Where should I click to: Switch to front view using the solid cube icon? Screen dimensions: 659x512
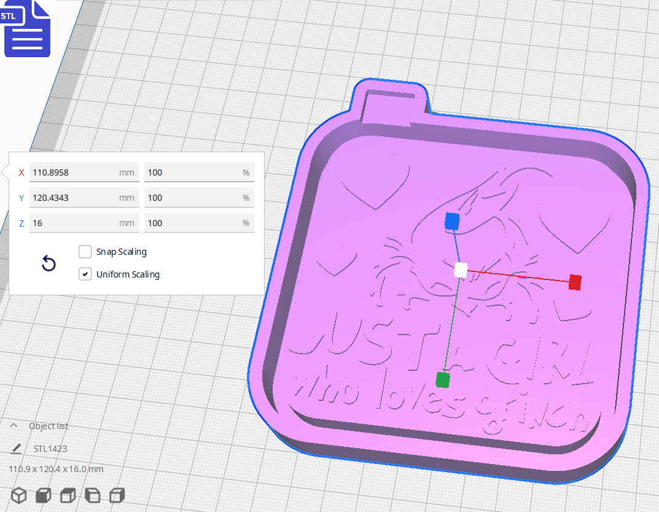click(x=43, y=495)
